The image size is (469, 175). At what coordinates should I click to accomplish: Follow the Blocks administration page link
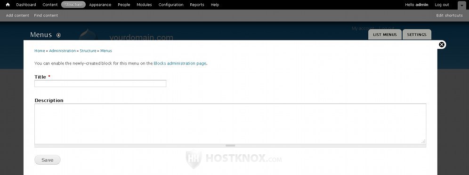tap(180, 64)
